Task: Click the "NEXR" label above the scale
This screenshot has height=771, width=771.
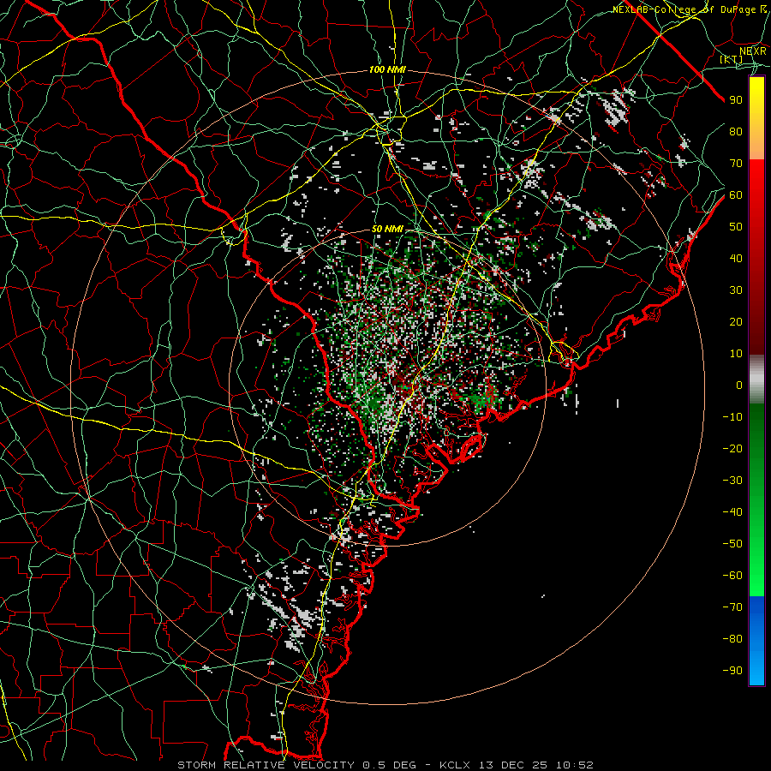Action: pyautogui.click(x=753, y=51)
